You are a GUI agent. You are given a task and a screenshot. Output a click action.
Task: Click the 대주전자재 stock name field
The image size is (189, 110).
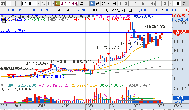point(69,3)
